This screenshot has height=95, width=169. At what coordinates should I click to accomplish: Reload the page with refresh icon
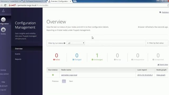(5, 5)
